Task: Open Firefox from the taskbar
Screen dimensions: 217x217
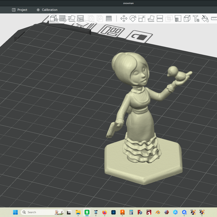Action: (x=104, y=212)
